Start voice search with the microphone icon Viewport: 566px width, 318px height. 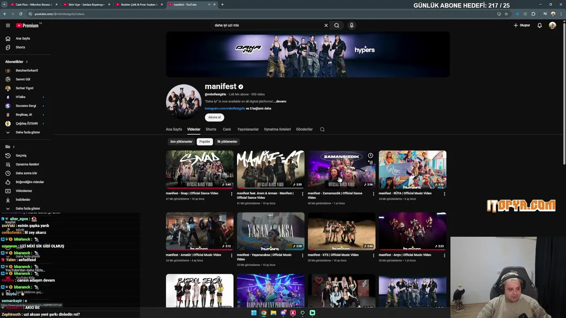point(352,25)
